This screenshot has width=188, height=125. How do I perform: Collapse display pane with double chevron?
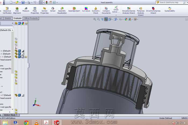click(x=12, y=23)
